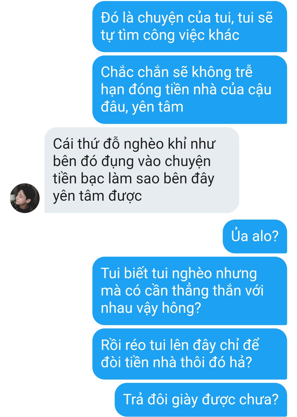
Task: Select the line 'tiền bạc làm sao bên đây'
Action: (134, 179)
